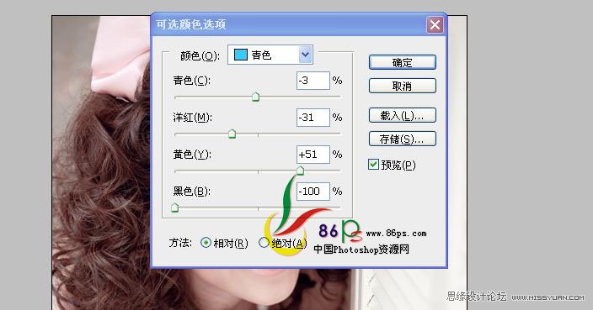This screenshot has width=593, height=310.
Task: Click the 青色(C): label
Action: tap(192, 81)
